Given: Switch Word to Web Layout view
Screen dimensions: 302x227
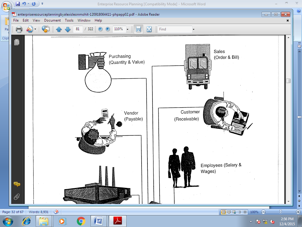Looking at the screenshot, I should click(234, 212).
